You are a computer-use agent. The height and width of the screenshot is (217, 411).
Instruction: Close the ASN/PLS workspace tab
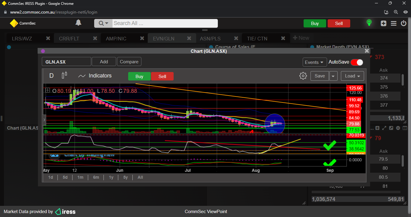[x=236, y=38]
